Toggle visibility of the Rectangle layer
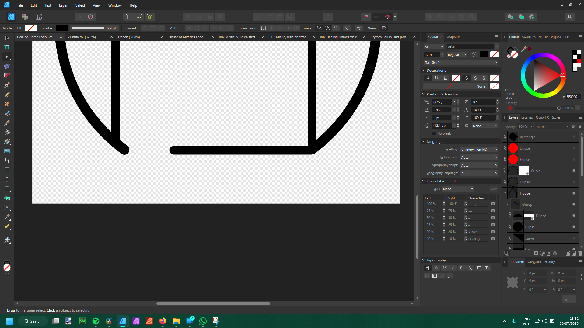Image resolution: width=584 pixels, height=328 pixels. pos(574,137)
